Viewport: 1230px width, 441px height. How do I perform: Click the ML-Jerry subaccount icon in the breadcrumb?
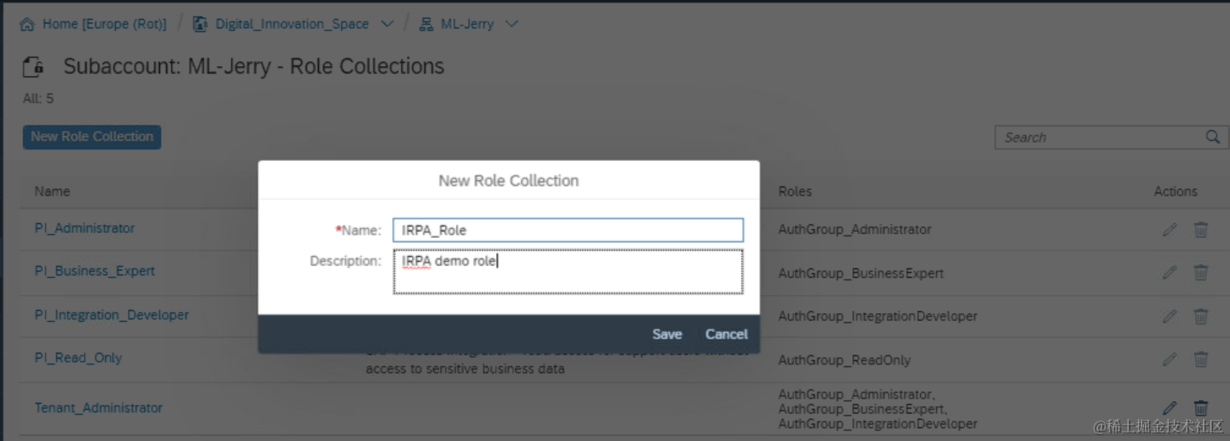(x=426, y=24)
